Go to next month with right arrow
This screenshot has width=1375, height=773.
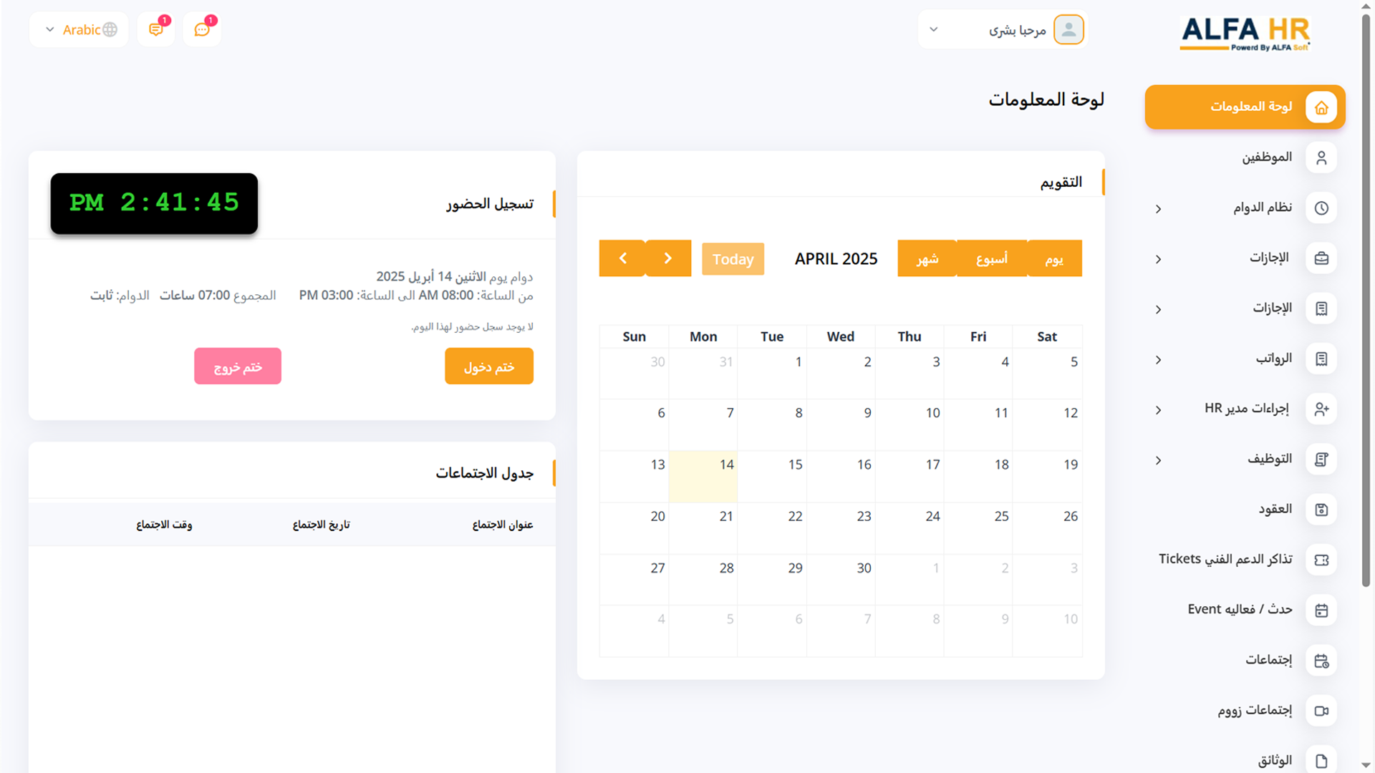pyautogui.click(x=667, y=258)
